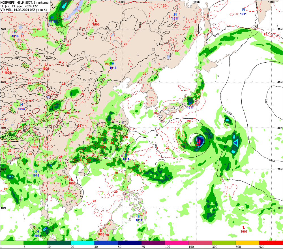Click the low pressure label 1005 near Borneo

(x=101, y=235)
